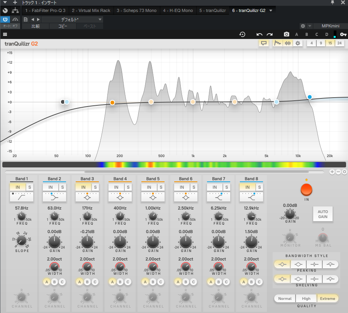
Task: Click the key license icon
Action: click(343, 34)
